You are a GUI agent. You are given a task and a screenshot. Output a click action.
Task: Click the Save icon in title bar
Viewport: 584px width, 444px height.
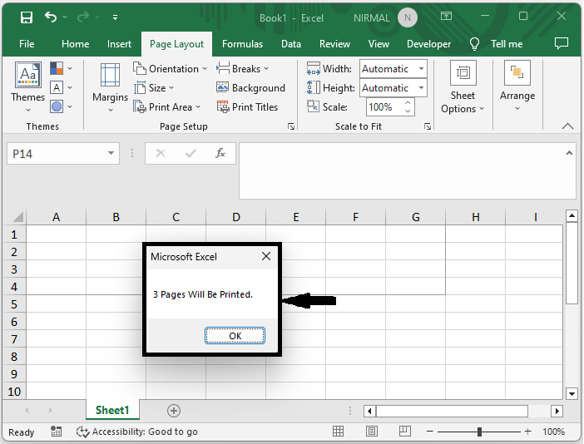pyautogui.click(x=26, y=17)
